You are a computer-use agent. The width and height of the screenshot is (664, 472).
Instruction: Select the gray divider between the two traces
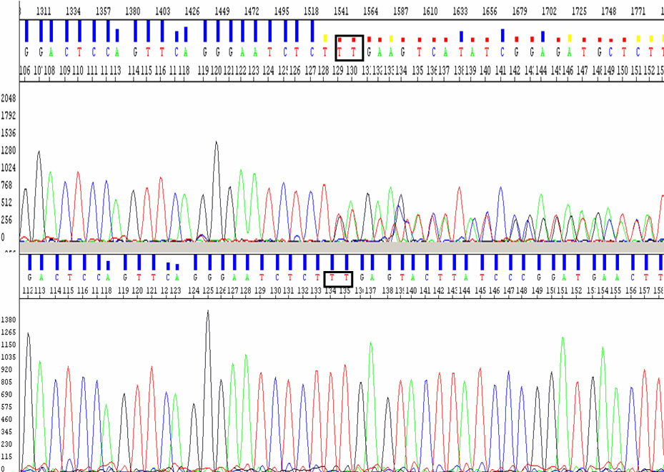(332, 246)
